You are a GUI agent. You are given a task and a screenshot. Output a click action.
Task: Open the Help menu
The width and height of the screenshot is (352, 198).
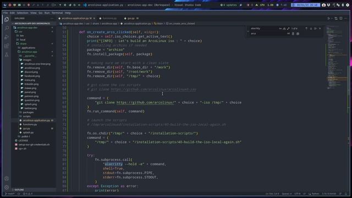[x=68, y=13]
